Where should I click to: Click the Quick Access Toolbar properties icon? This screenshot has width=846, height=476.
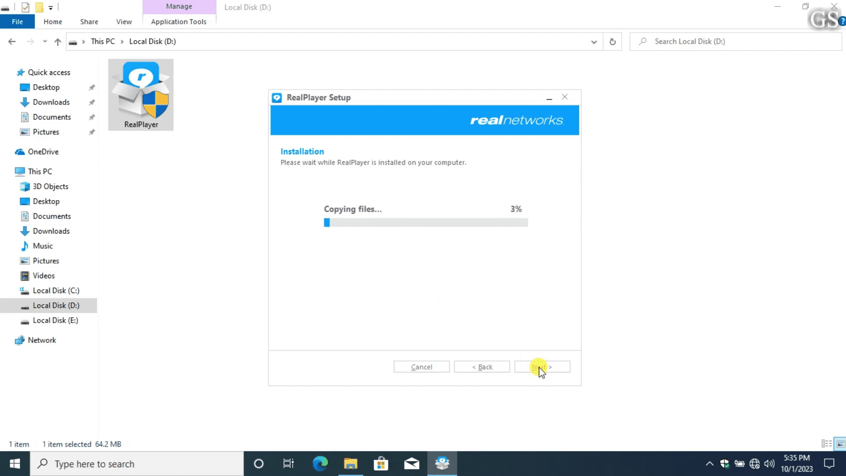pos(26,7)
